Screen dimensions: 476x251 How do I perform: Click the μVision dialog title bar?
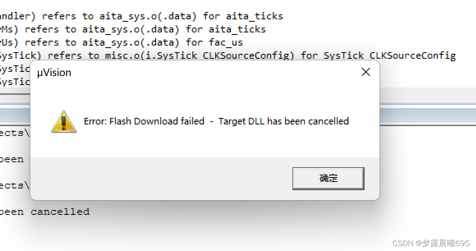point(185,72)
